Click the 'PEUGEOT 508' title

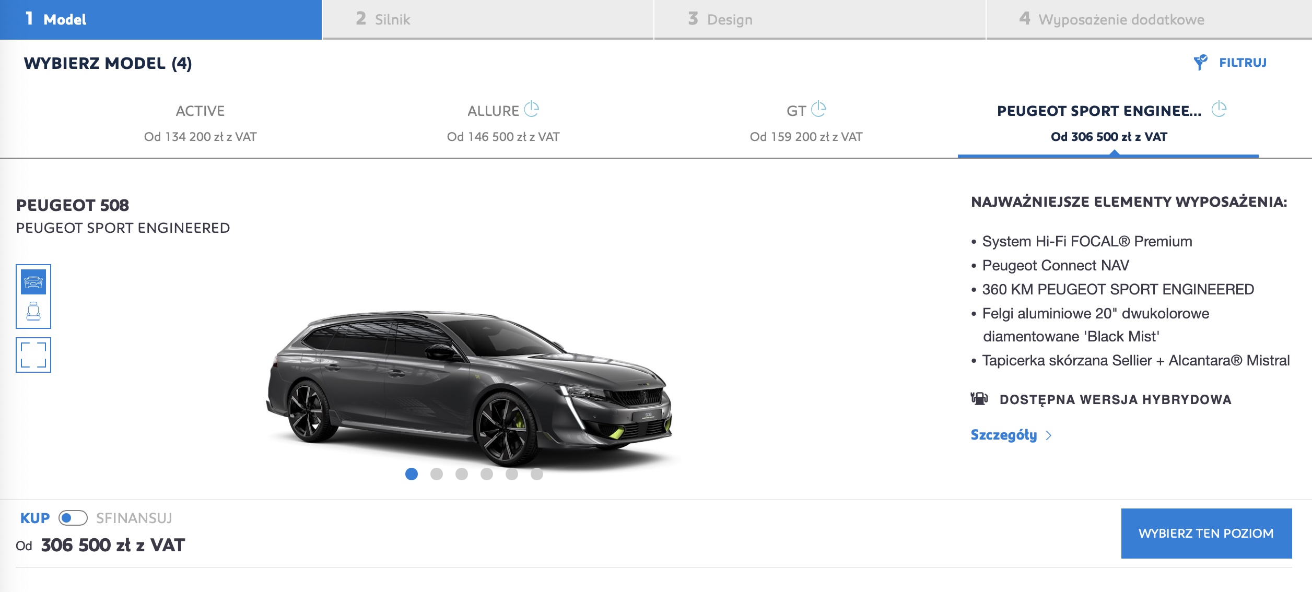73,205
